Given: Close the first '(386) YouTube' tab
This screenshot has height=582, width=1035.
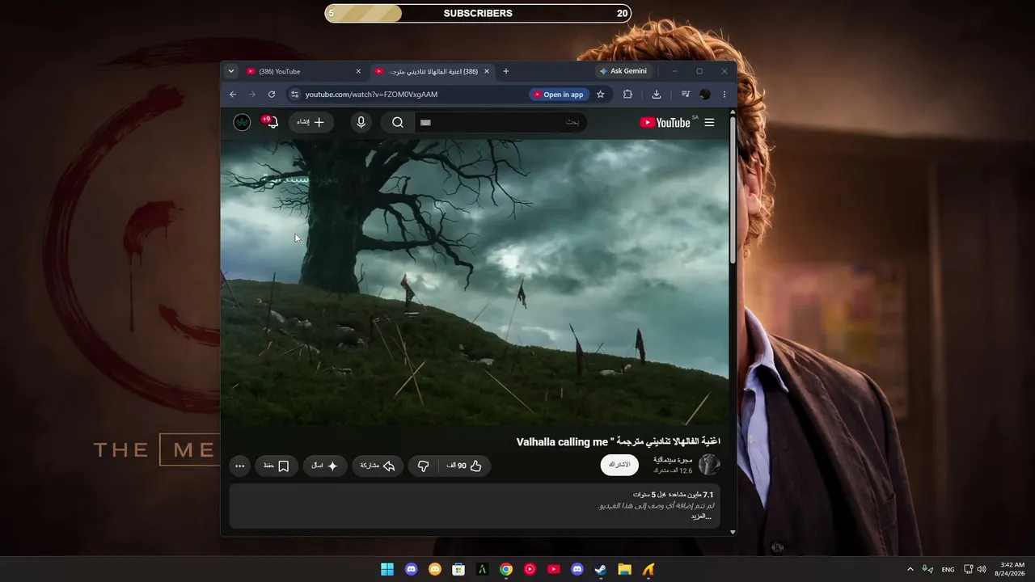Looking at the screenshot, I should tap(358, 71).
